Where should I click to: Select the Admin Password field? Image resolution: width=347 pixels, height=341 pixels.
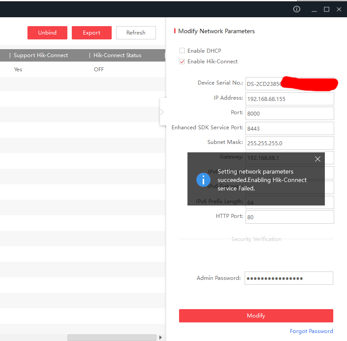click(x=289, y=278)
